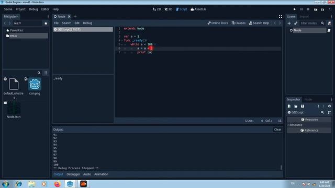Navigate forward in FileSystem history

[9, 23]
